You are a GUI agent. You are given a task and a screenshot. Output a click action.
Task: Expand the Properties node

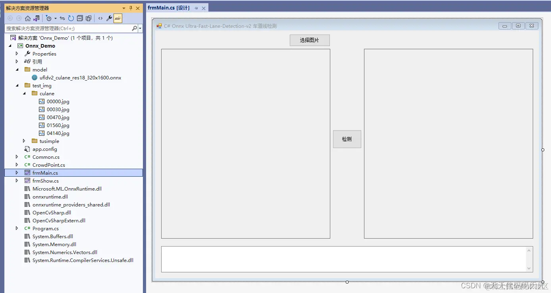pos(17,54)
